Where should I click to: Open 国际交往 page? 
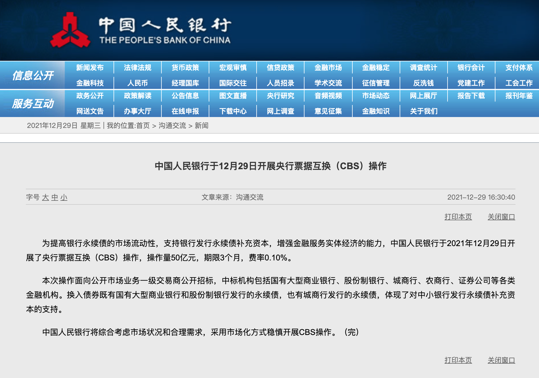pos(233,83)
